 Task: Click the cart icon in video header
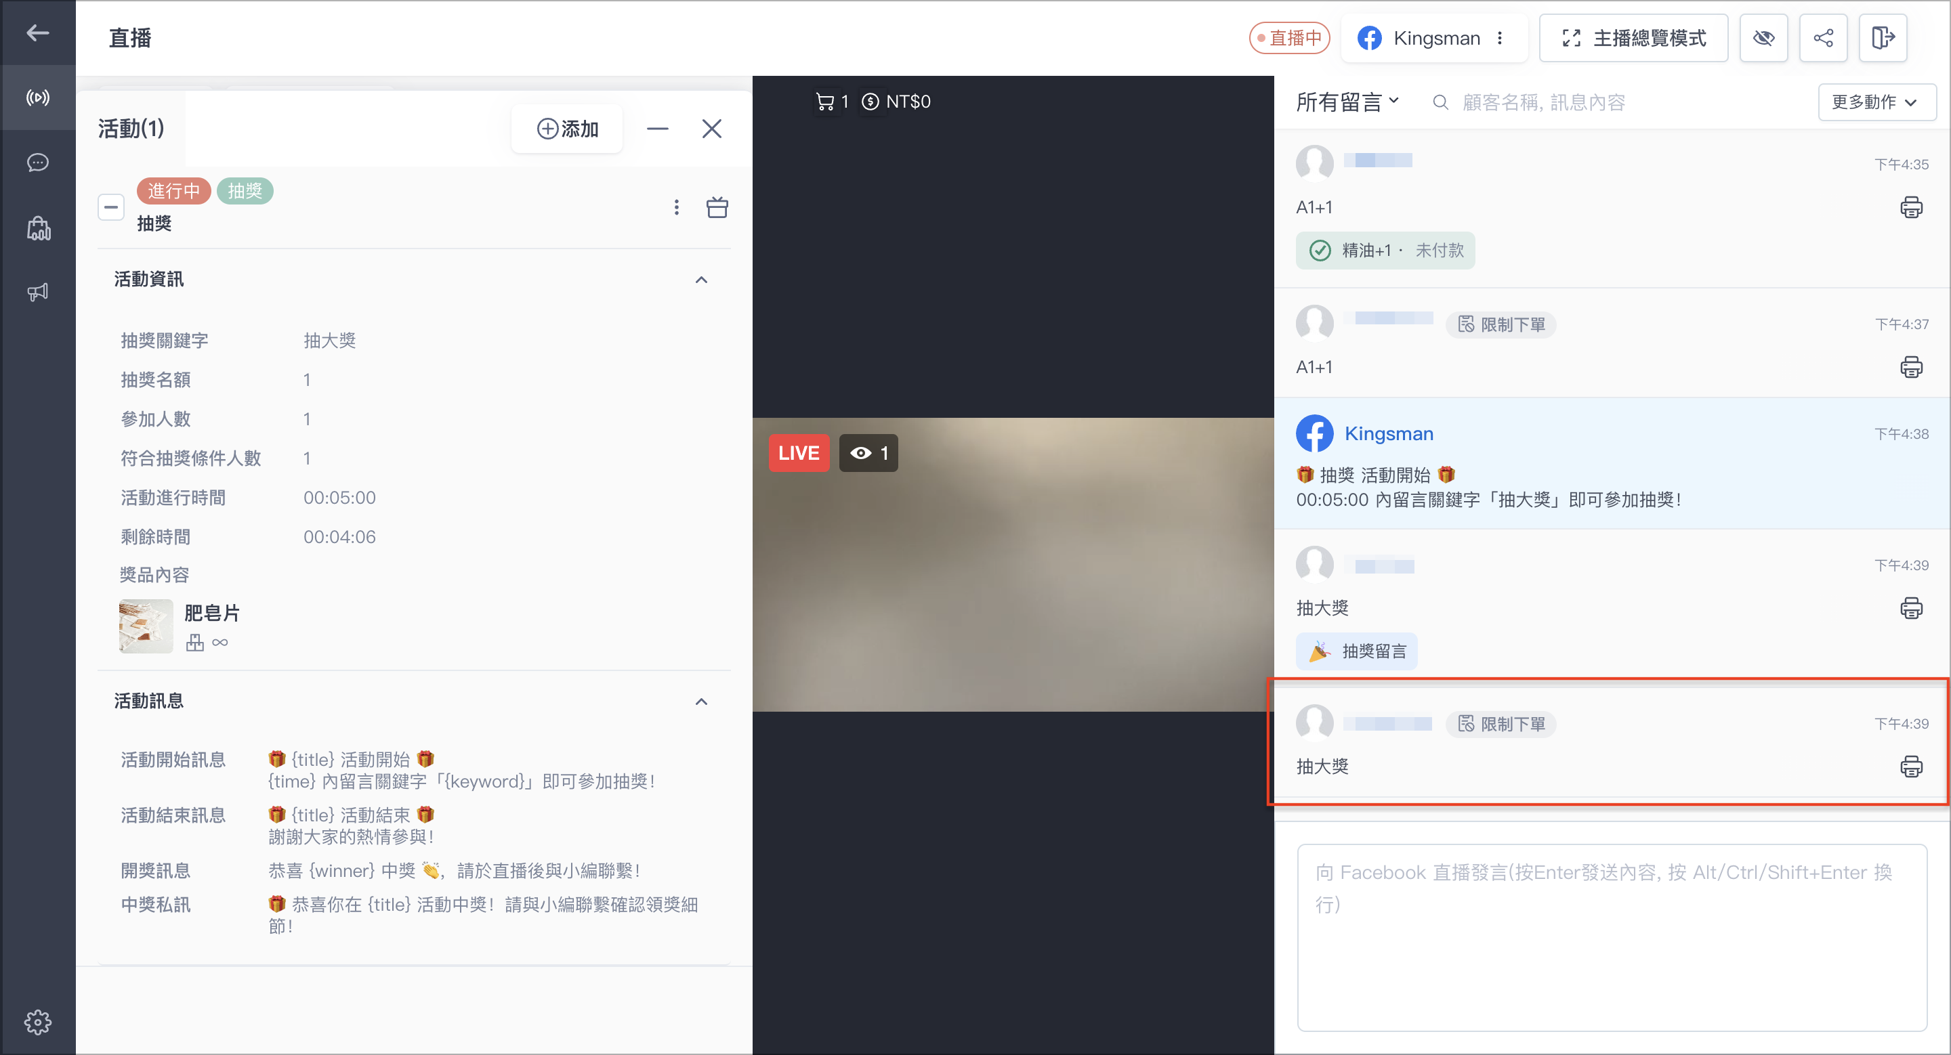(825, 102)
